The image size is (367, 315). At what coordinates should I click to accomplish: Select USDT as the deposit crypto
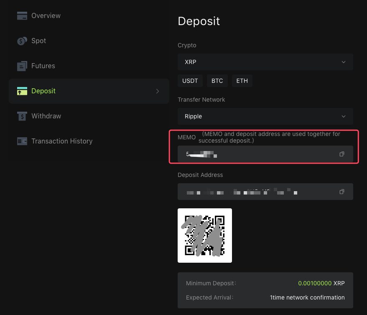tap(190, 81)
